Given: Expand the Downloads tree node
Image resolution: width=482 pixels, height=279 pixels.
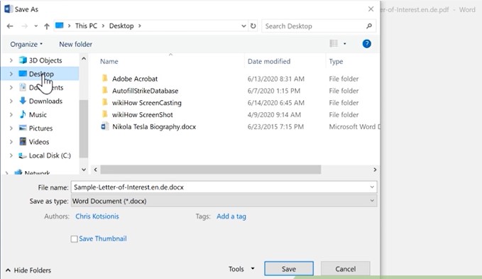Looking at the screenshot, I should pos(11,101).
